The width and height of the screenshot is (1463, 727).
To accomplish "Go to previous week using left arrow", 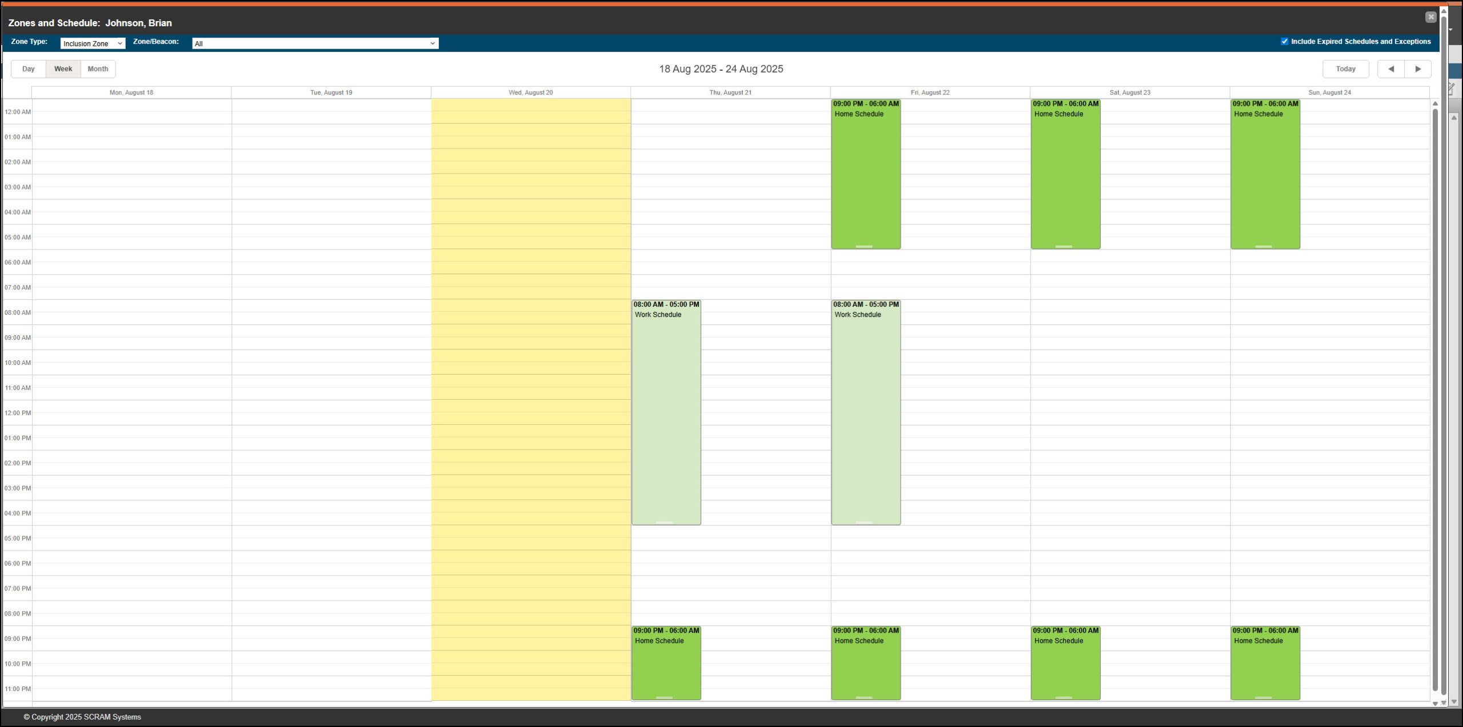I will pos(1390,69).
